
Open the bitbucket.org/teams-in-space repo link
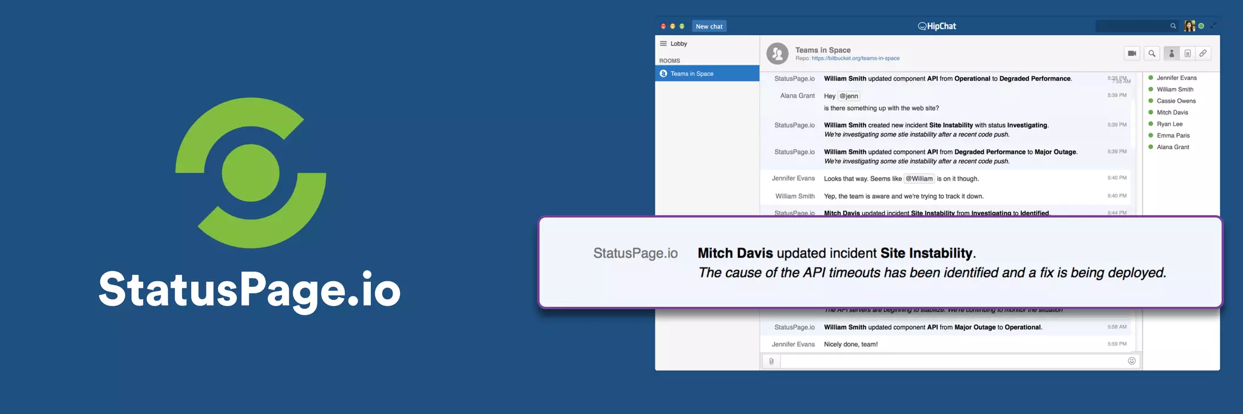coord(856,58)
